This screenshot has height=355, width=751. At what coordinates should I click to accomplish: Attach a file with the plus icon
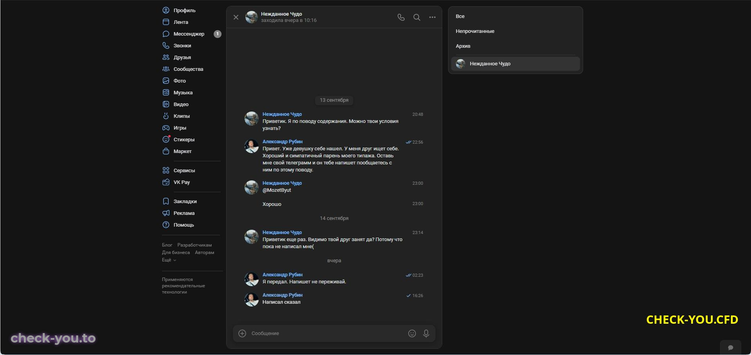pos(242,333)
